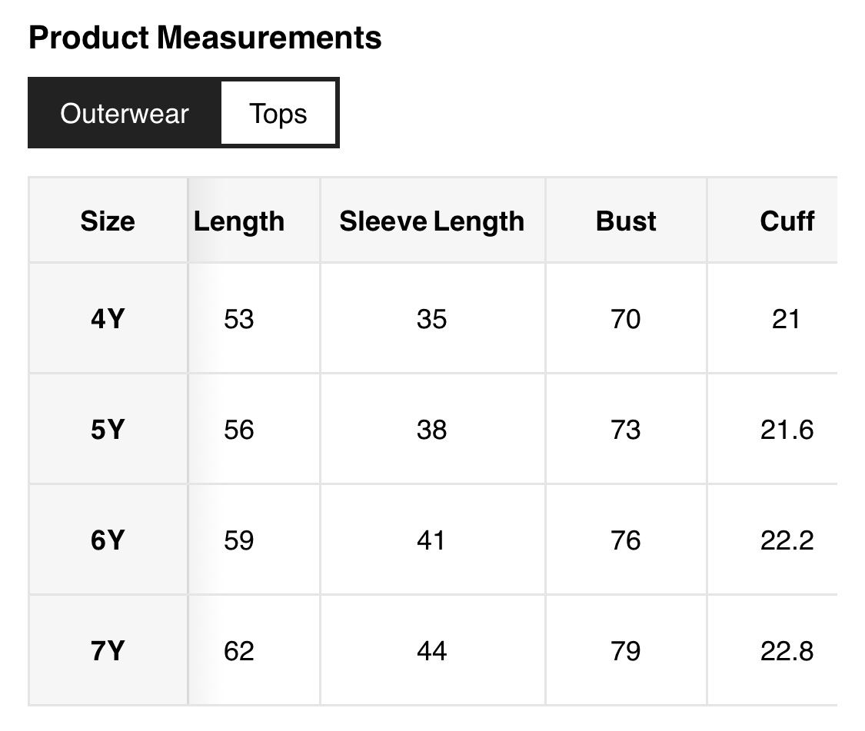Switch to the Outerwear tab

[x=125, y=114]
